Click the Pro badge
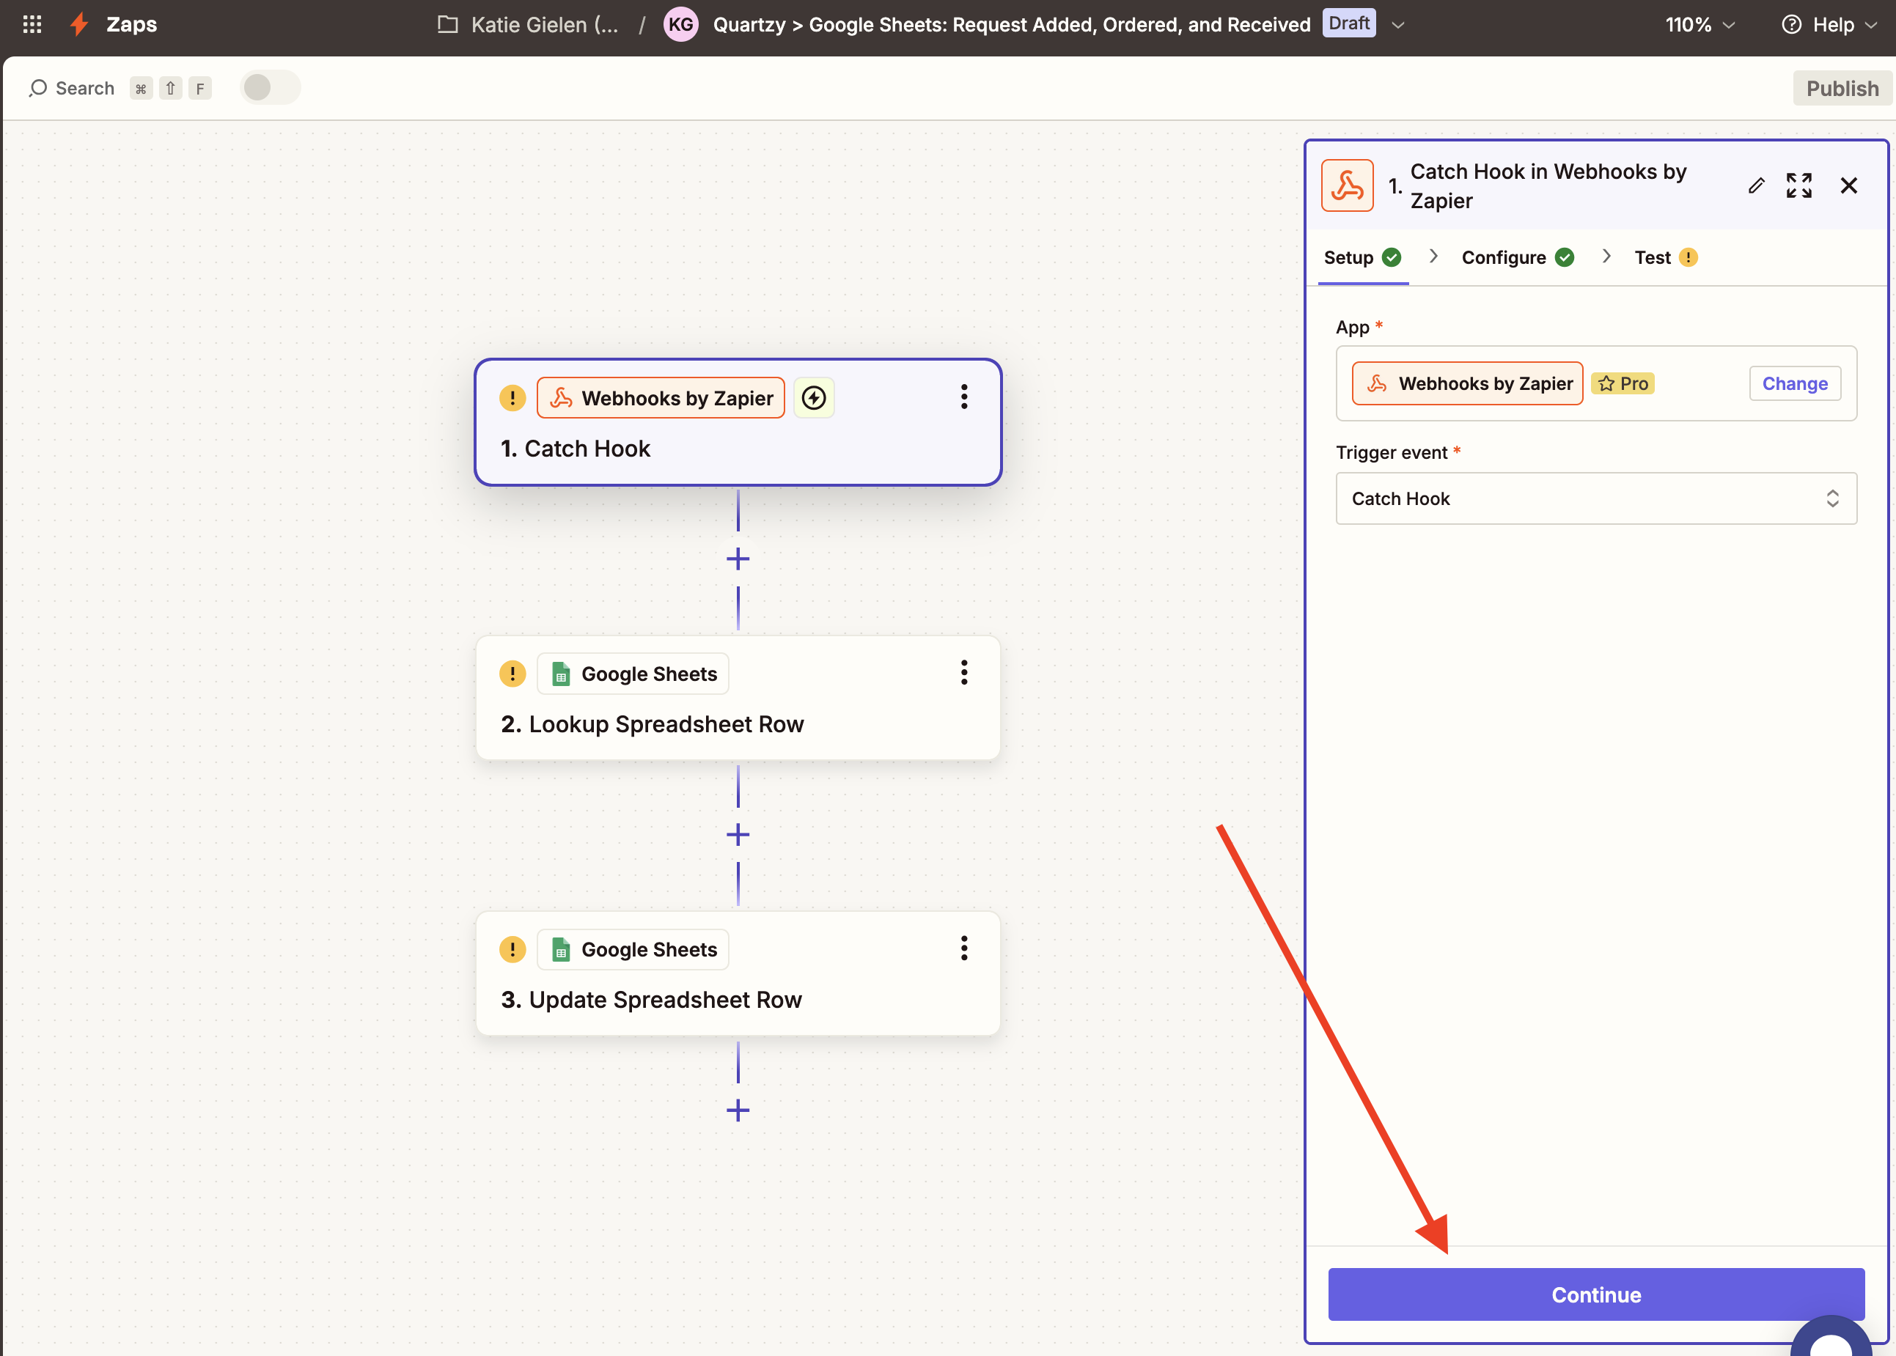The width and height of the screenshot is (1896, 1356). [1623, 383]
